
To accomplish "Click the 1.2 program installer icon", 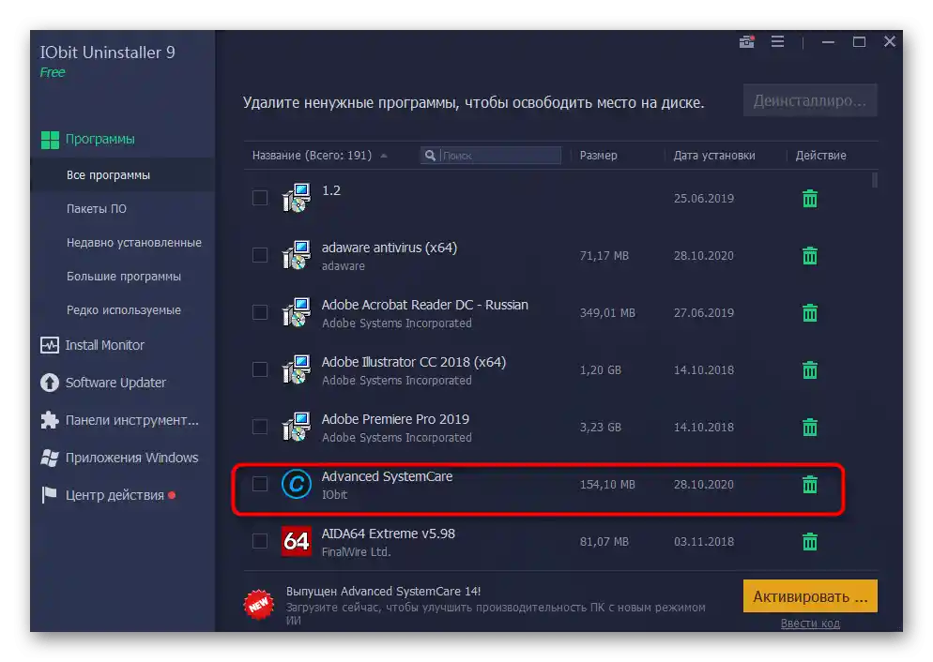I will click(x=296, y=198).
